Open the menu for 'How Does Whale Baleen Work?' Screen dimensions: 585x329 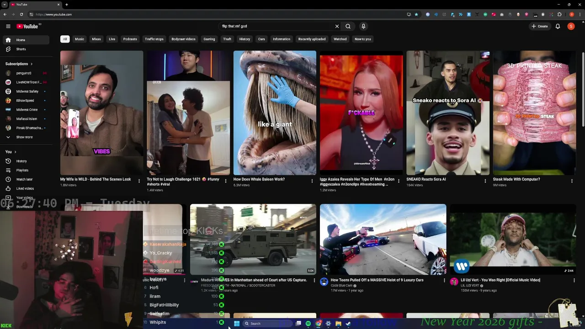point(312,181)
